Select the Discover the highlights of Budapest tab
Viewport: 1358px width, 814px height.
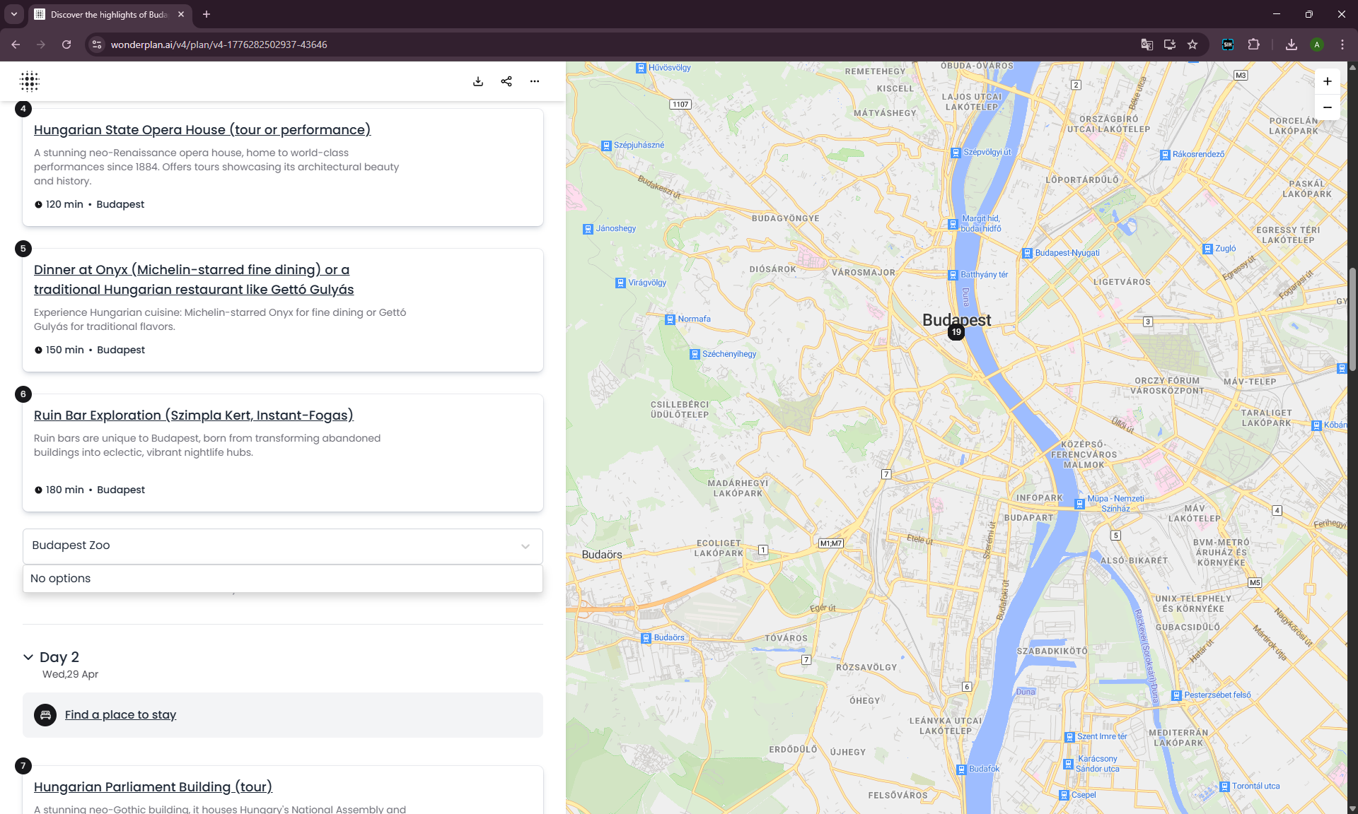click(x=108, y=14)
